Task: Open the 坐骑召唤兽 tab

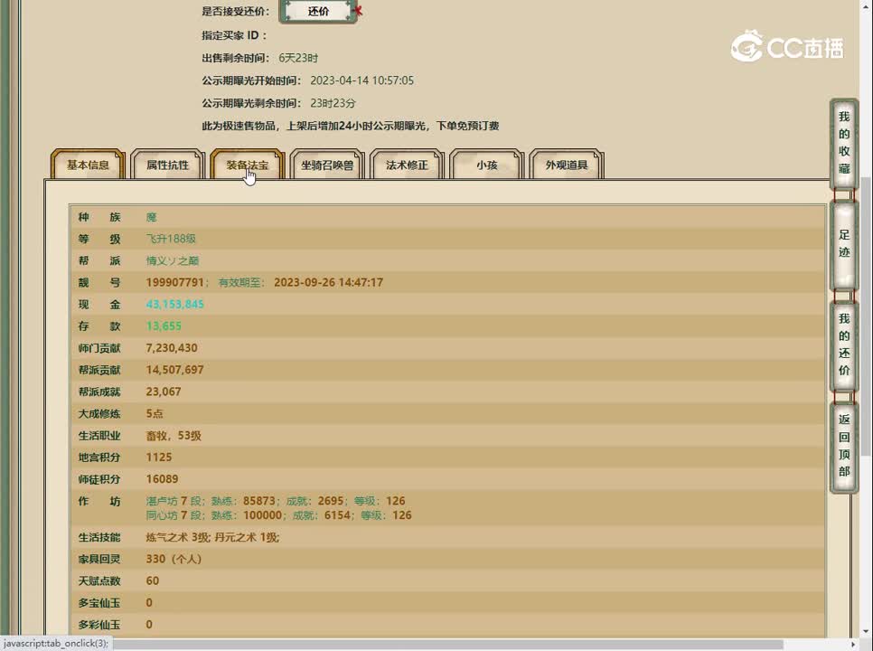Action: [x=327, y=165]
